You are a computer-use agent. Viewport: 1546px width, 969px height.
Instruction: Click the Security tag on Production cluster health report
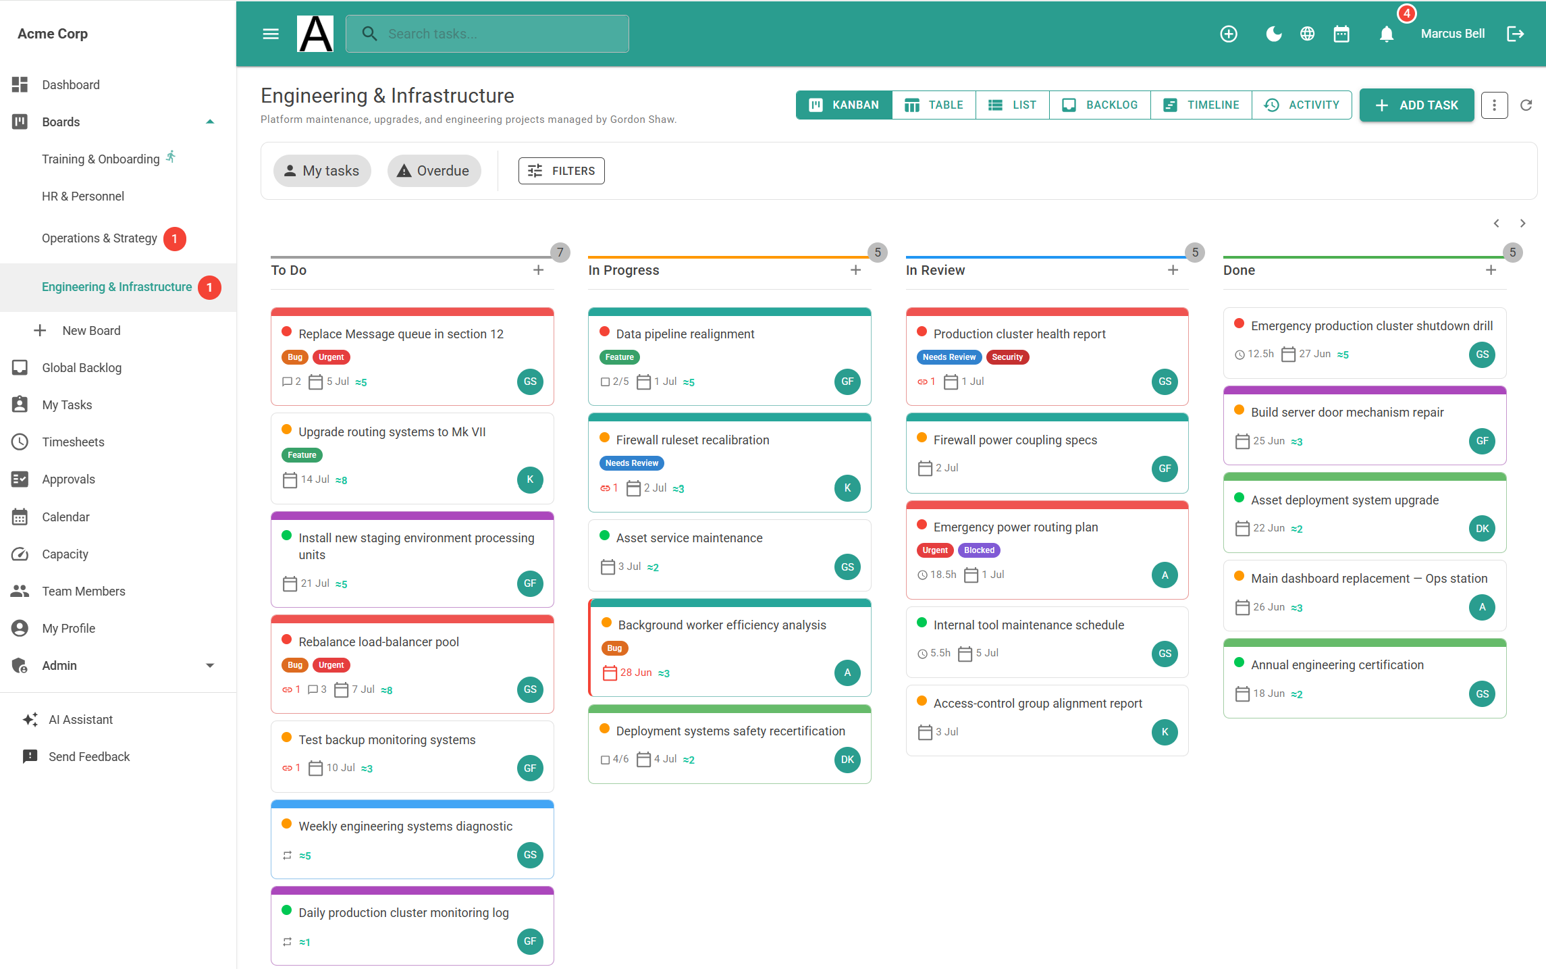(1007, 357)
